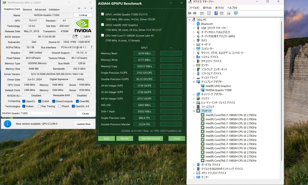
Task: Click Device Manager back arrow
Action: [x=189, y=13]
